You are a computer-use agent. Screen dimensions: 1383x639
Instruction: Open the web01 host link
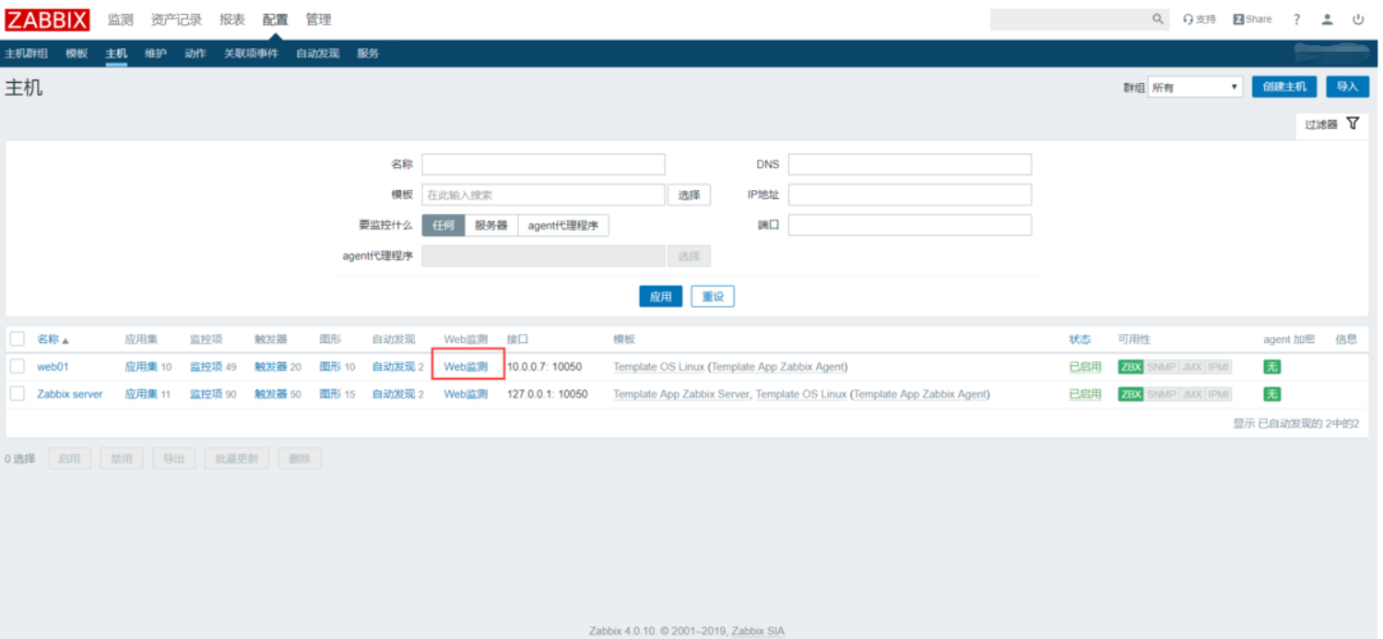coord(53,367)
